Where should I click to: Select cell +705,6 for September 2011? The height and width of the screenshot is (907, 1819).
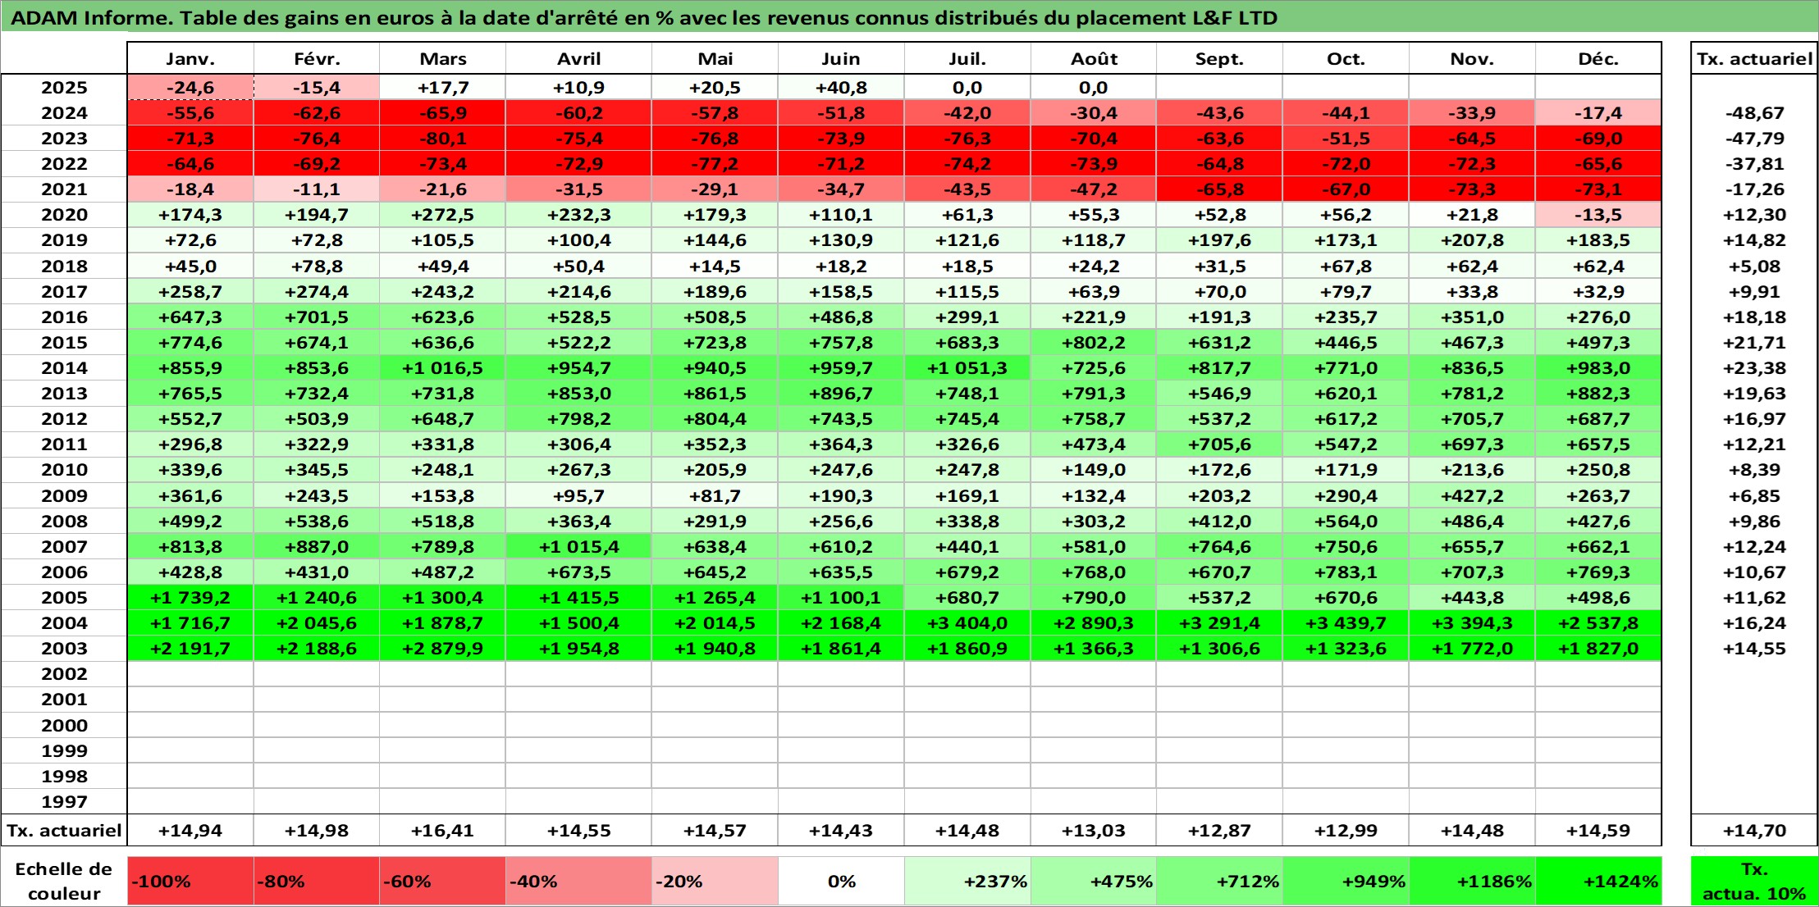pyautogui.click(x=1219, y=444)
